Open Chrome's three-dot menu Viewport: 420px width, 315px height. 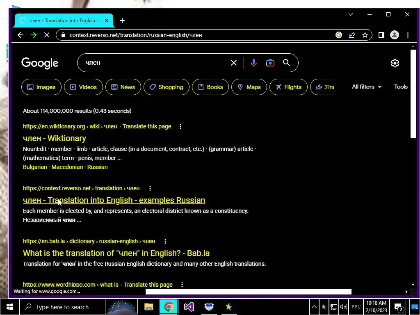point(408,35)
